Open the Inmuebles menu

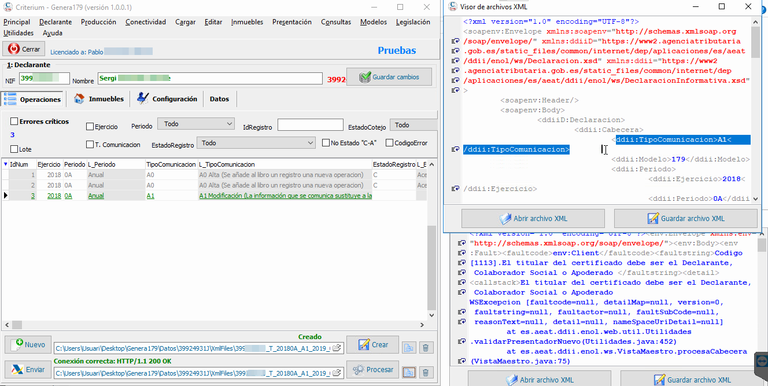pyautogui.click(x=247, y=22)
